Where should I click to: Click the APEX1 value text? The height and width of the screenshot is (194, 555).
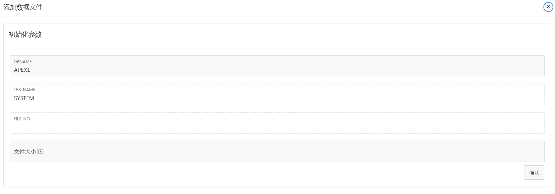22,70
